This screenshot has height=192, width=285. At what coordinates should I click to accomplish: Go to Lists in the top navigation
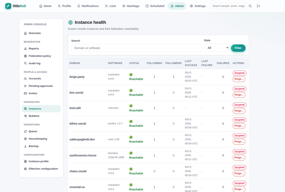[x=110, y=6]
